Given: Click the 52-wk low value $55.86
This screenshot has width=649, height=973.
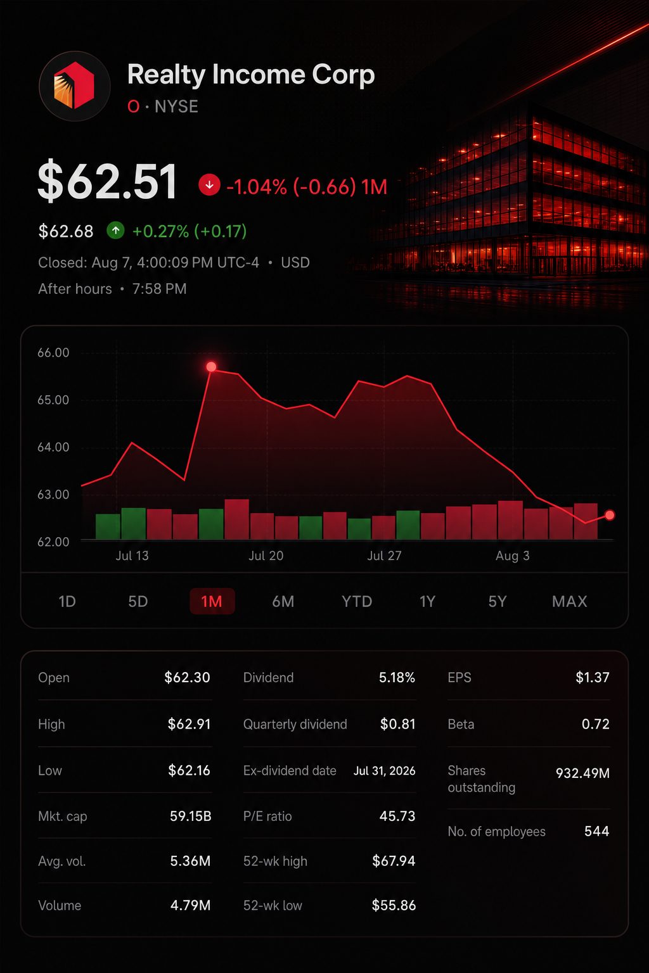Looking at the screenshot, I should click(x=394, y=905).
